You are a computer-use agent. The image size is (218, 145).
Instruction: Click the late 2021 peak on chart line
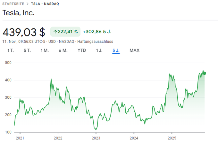[x=51, y=79]
